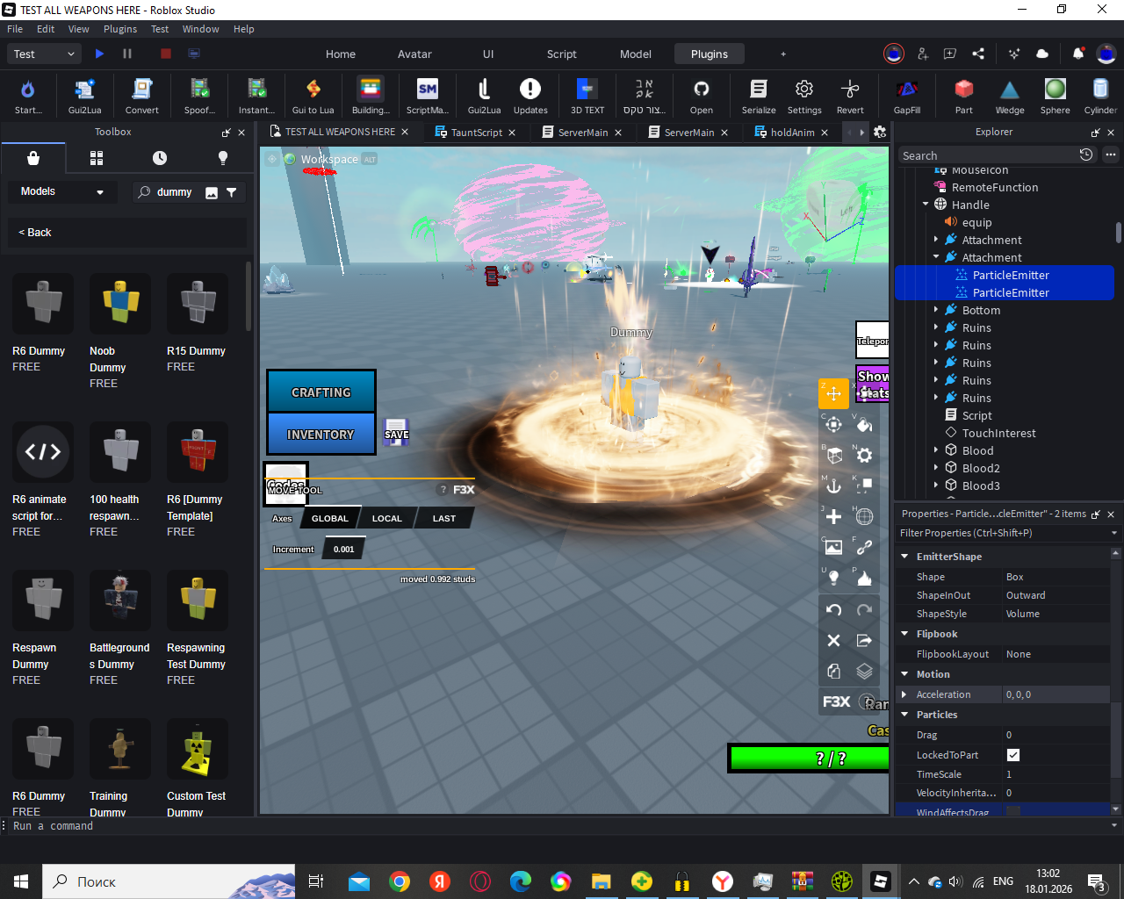Click the Explorer Search field
Viewport: 1124px width, 899px height.
pyautogui.click(x=989, y=155)
